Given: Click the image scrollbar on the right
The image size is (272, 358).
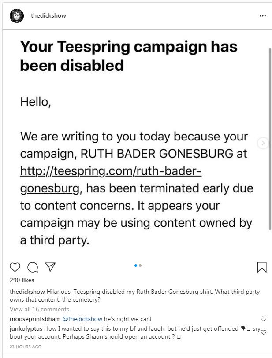Looking at the screenshot, I should coord(270,132).
